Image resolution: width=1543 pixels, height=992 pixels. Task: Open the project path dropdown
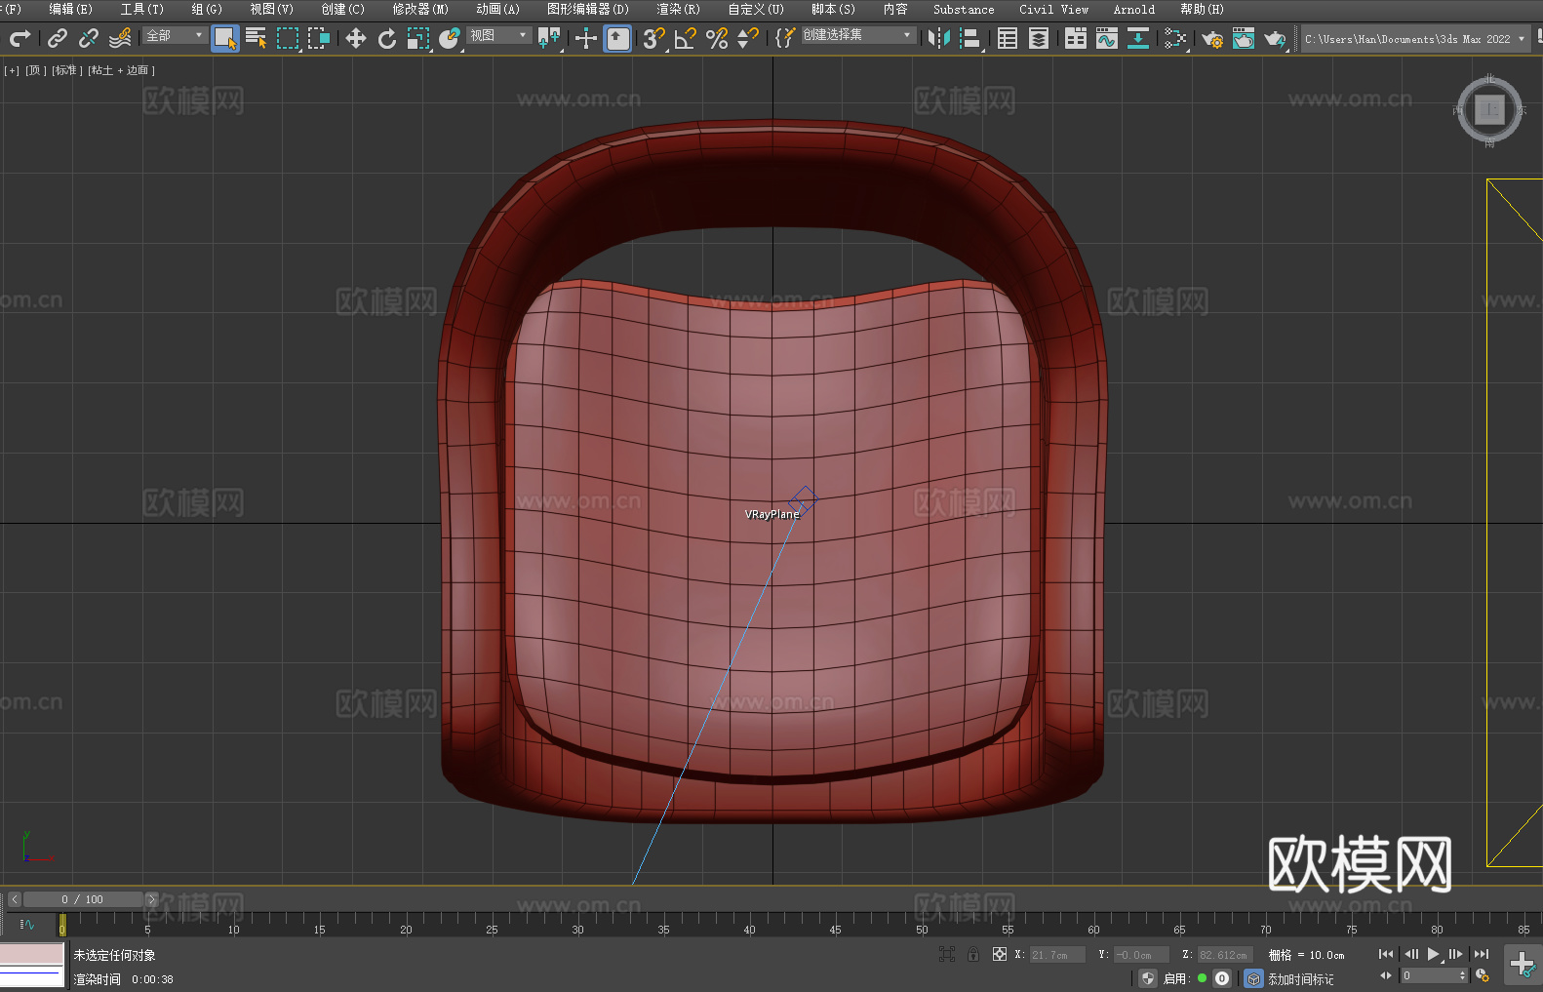click(x=1415, y=39)
